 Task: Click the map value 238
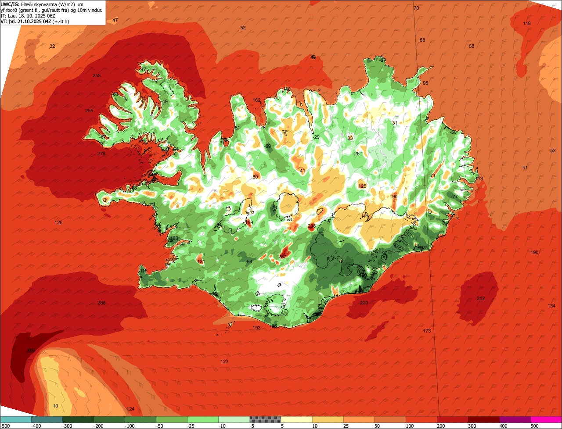pos(312,226)
